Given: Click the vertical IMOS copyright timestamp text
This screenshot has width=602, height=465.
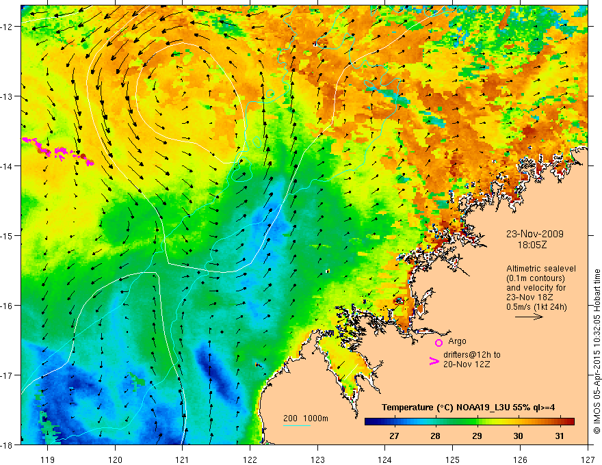Looking at the screenshot, I should [x=597, y=351].
